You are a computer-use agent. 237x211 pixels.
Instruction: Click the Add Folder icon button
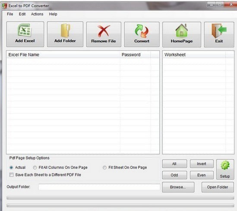click(65, 34)
